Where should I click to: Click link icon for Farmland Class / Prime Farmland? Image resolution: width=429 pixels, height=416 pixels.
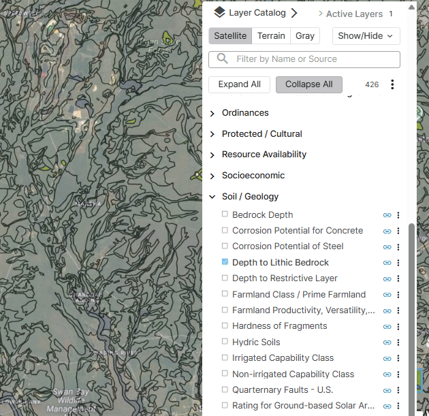pyautogui.click(x=387, y=295)
